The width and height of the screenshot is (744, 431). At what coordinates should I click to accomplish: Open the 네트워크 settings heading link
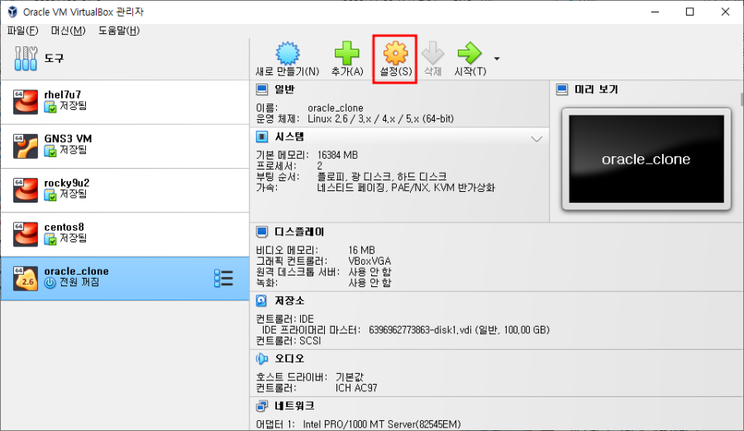pos(294,406)
